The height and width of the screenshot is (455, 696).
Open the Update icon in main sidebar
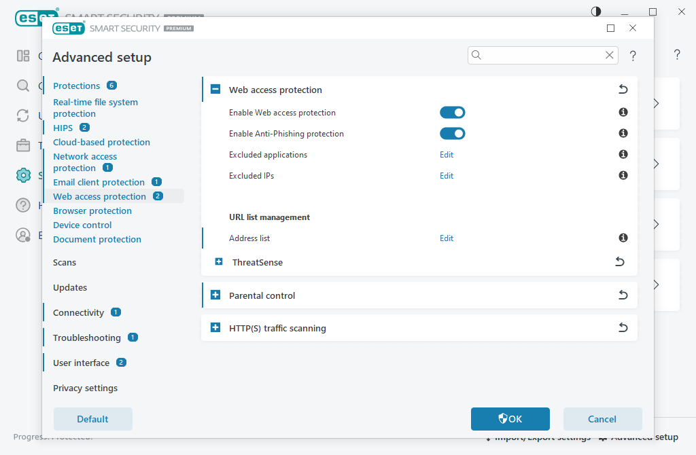pos(23,115)
